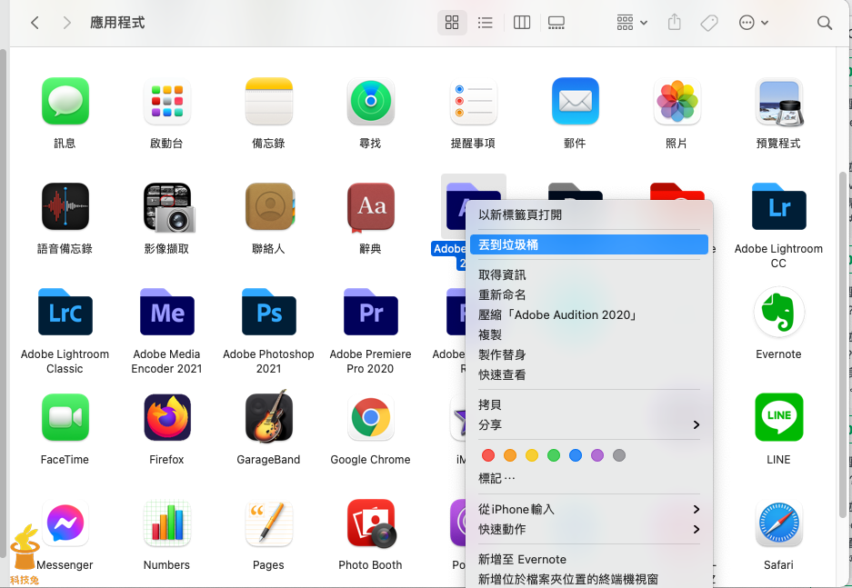Click the FaceTime app icon
Image resolution: width=852 pixels, height=588 pixels.
coord(65,417)
